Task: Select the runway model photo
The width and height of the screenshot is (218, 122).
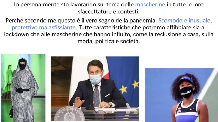Action: click(x=23, y=88)
